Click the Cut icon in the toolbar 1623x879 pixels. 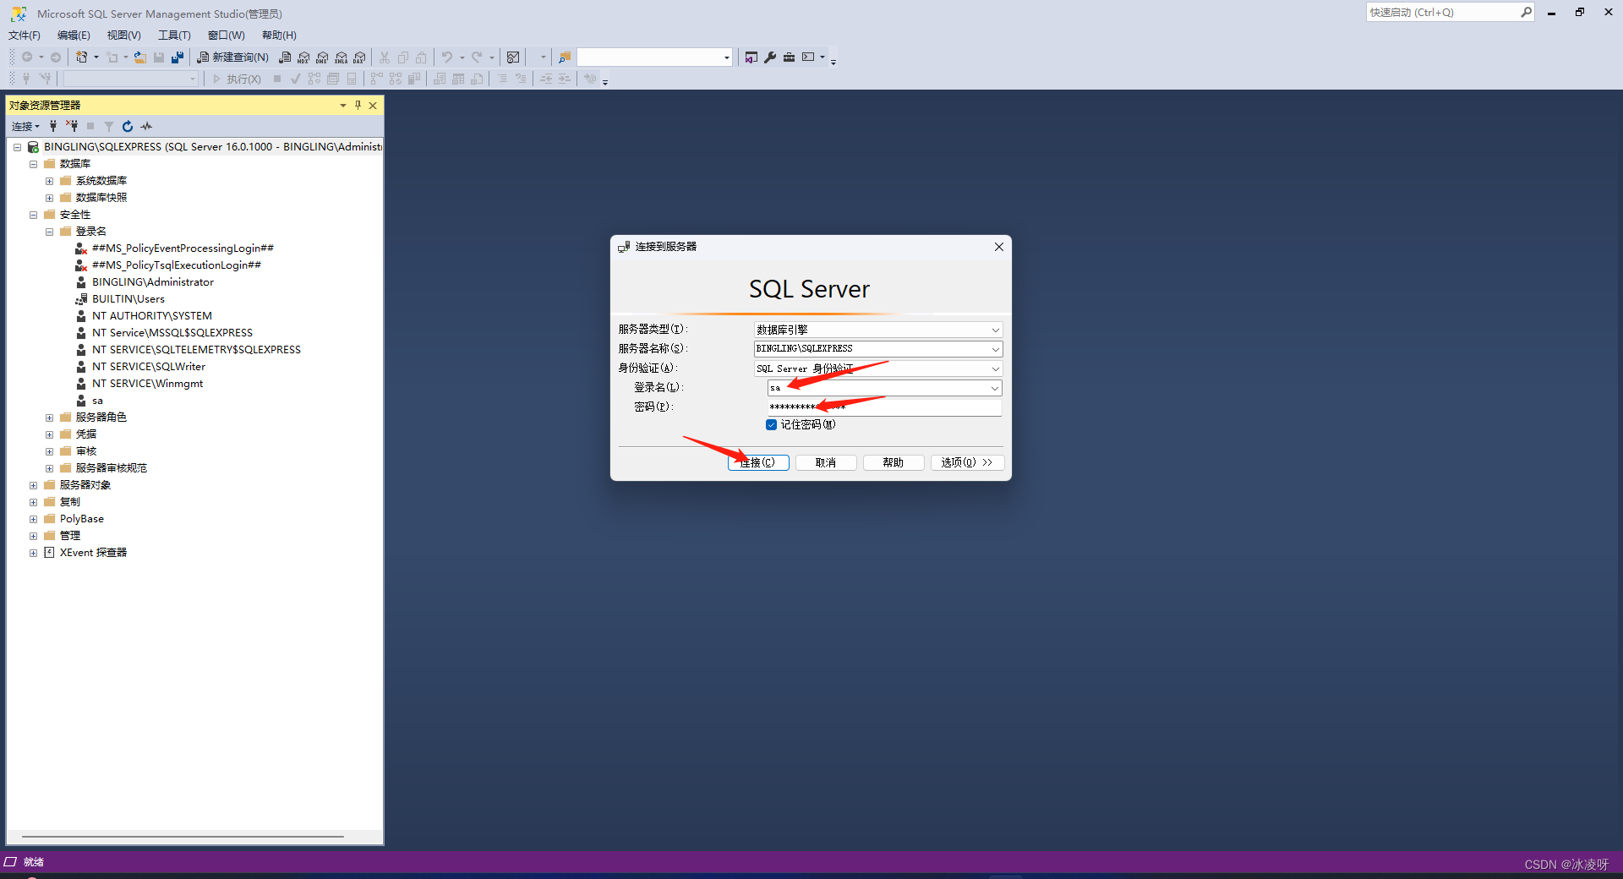pos(385,57)
